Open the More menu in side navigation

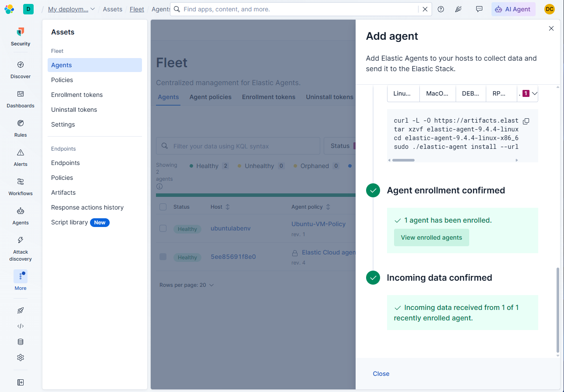pyautogui.click(x=21, y=280)
